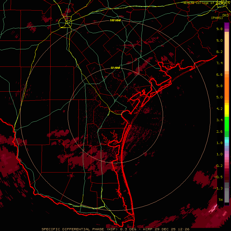The height and width of the screenshot is (231, 231).
Task: Click "SPECIFIC DIFFERENTIAL PHASE (KDP)" caption text
Action: click(80, 229)
